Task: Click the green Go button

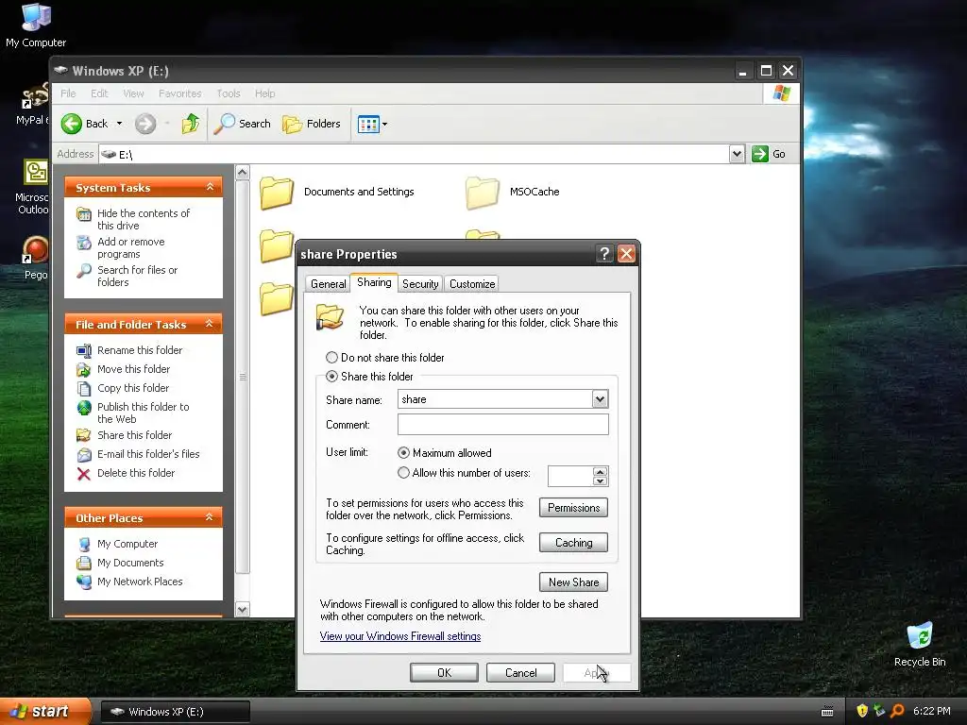Action: (x=769, y=154)
